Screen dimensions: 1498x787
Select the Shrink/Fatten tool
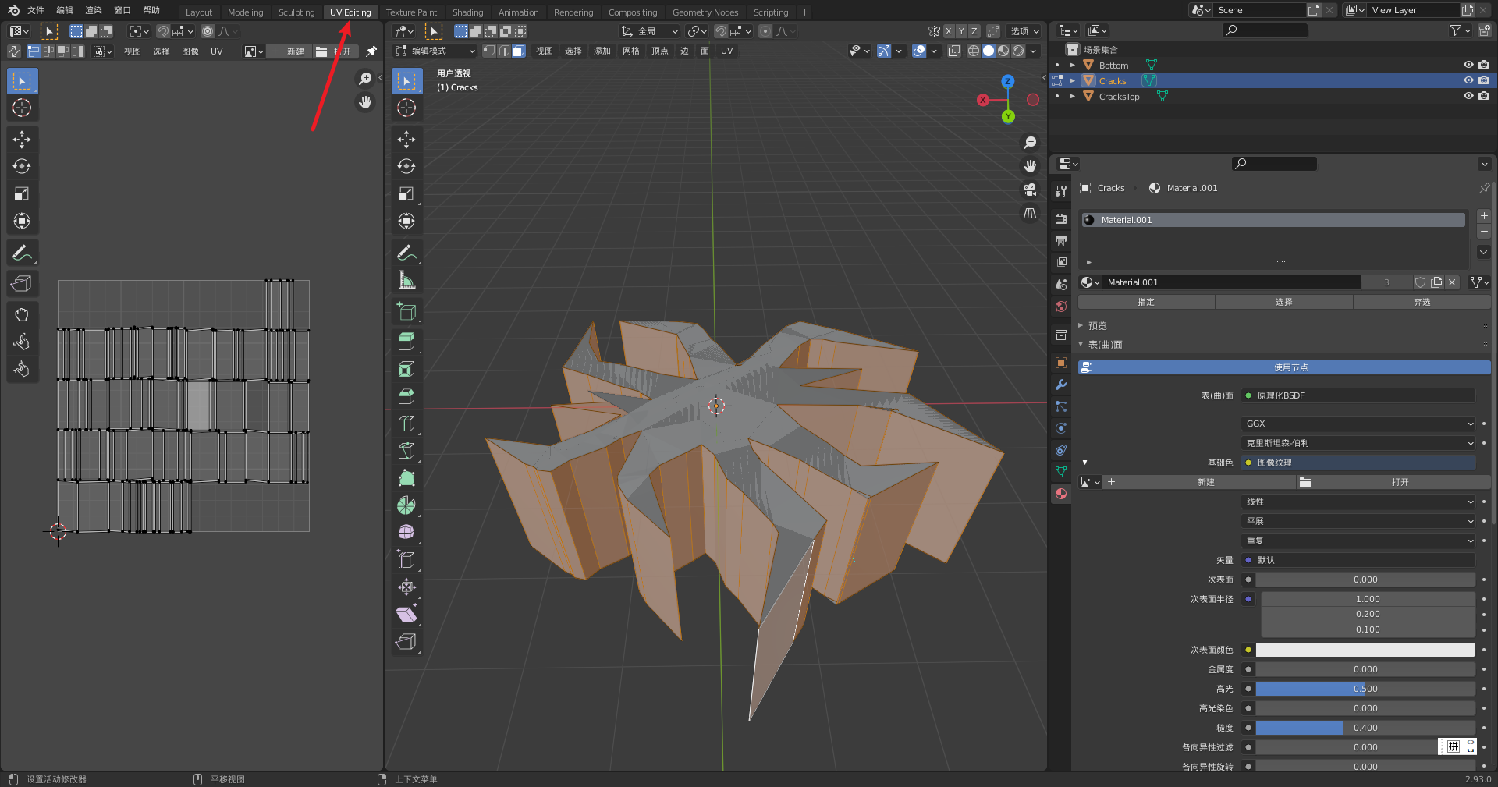[x=406, y=587]
